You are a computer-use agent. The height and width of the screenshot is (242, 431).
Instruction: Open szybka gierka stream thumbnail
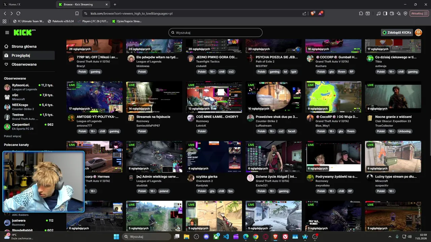coord(214,157)
